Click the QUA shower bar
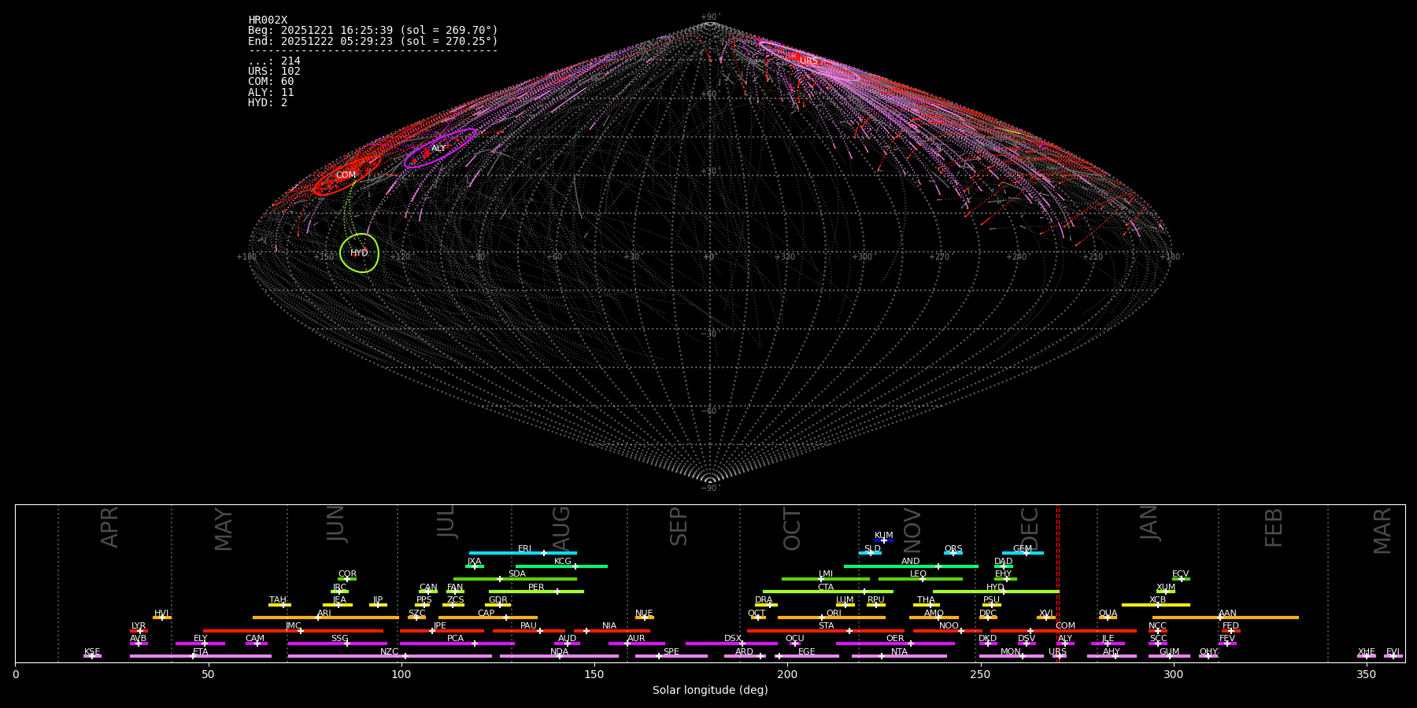The height and width of the screenshot is (708, 1417). [1108, 618]
